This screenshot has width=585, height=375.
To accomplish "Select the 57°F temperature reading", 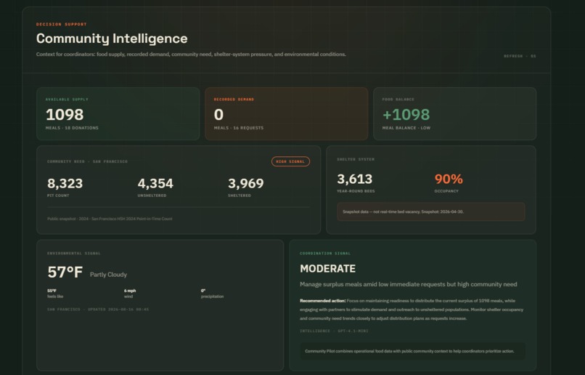I will (65, 272).
